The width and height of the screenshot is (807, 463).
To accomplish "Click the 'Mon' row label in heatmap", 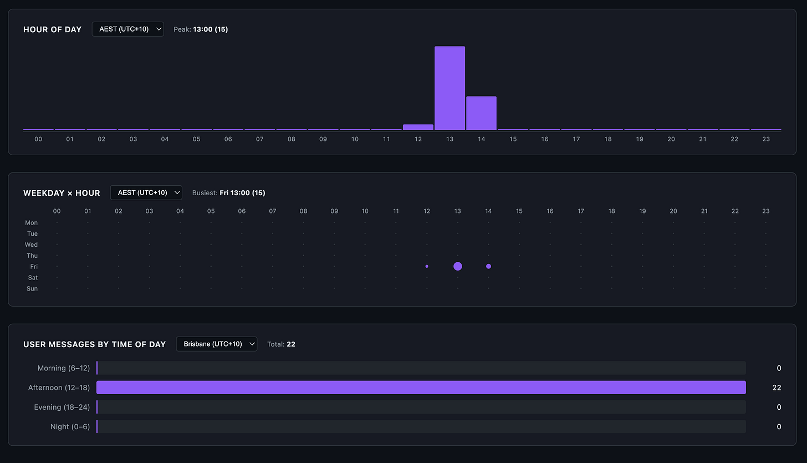I will coord(32,223).
